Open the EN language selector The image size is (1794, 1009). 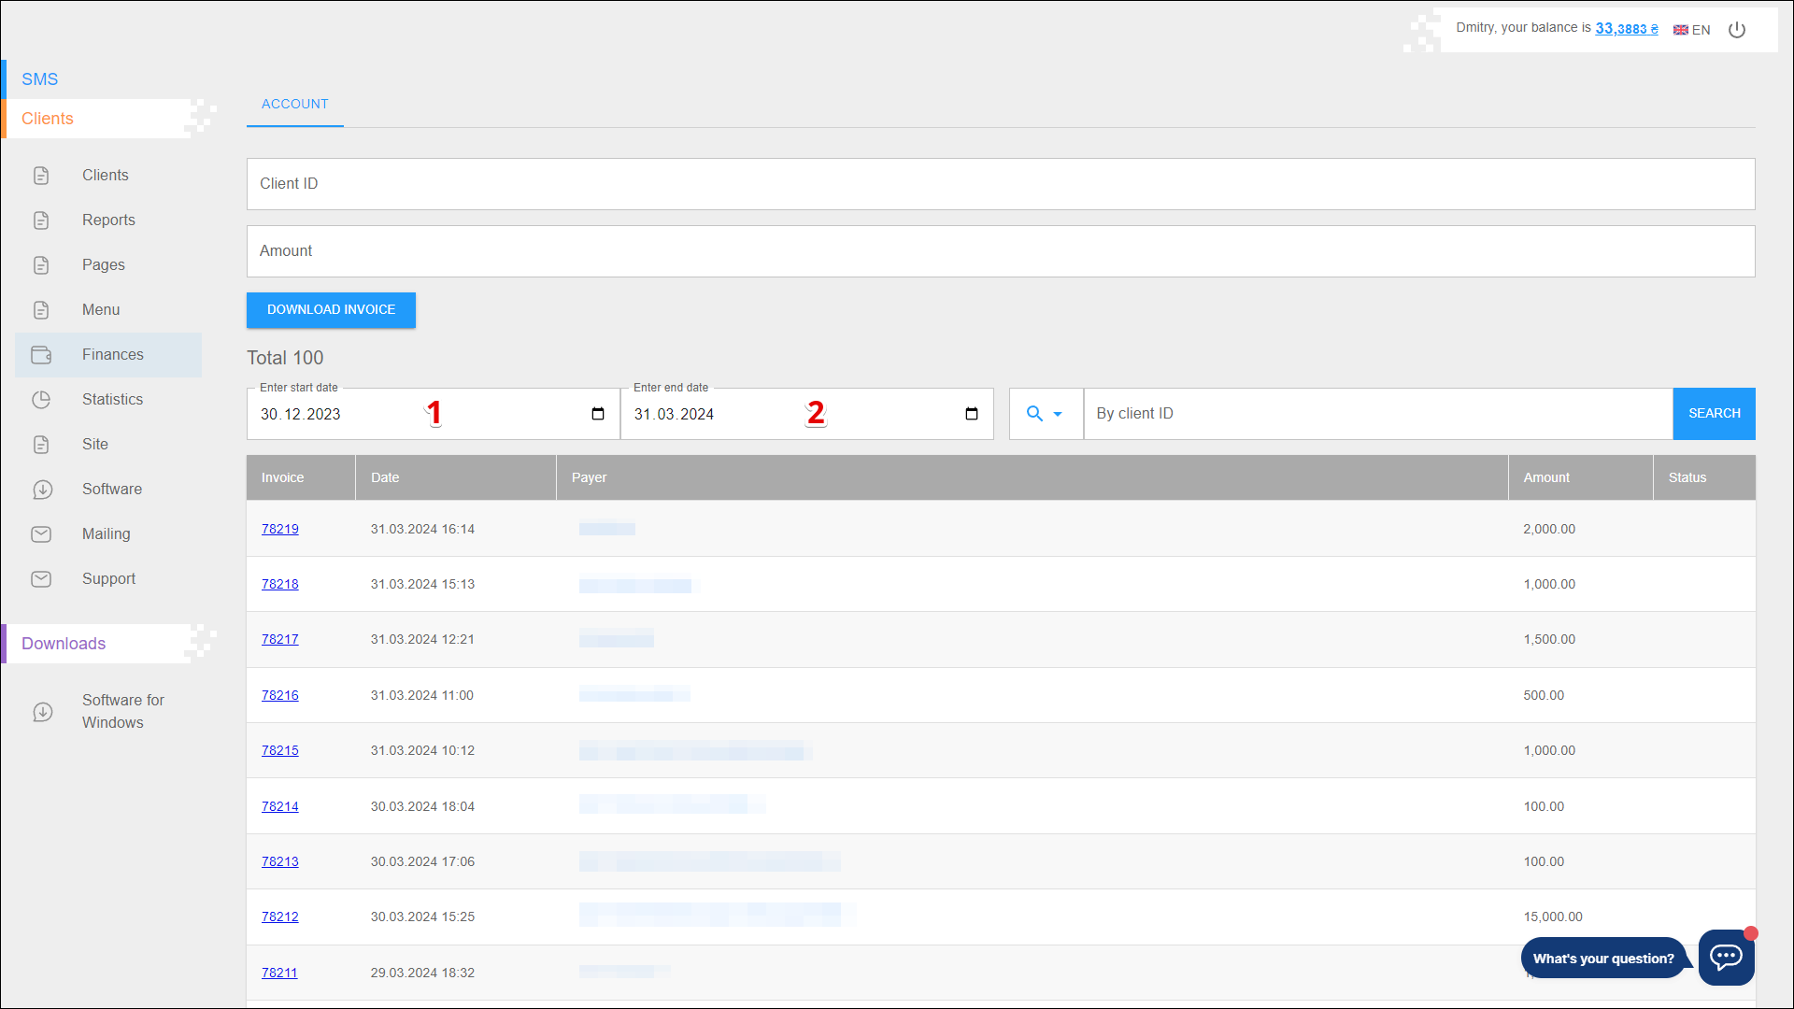pos(1692,30)
